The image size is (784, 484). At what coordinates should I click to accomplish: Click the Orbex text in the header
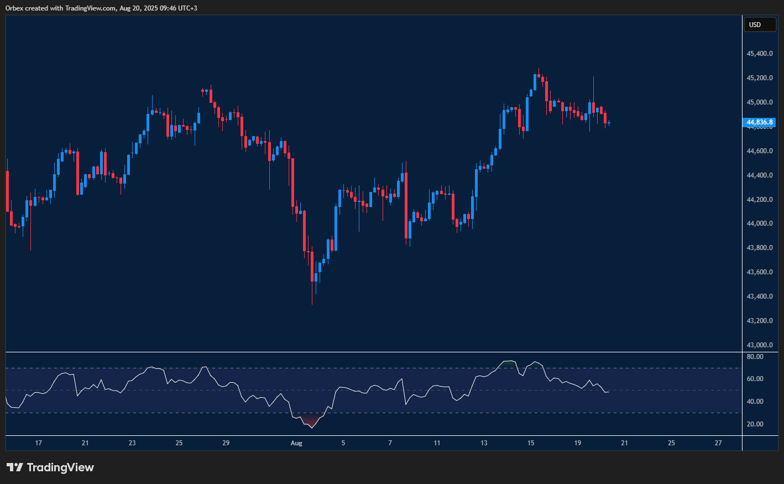click(15, 8)
